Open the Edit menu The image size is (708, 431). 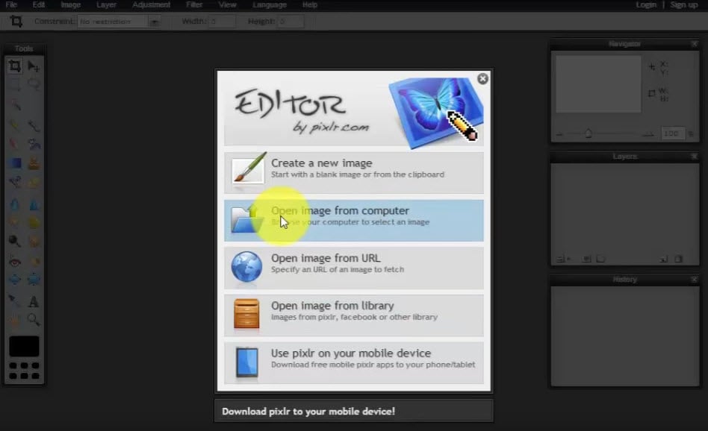pos(38,4)
